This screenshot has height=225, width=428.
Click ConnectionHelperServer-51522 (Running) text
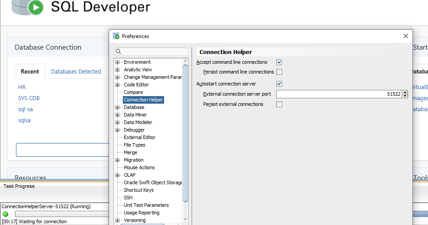coord(46,206)
